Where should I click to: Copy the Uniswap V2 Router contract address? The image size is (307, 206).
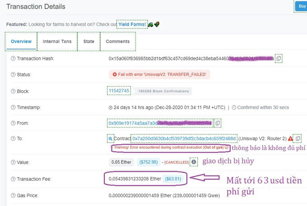[298, 139]
